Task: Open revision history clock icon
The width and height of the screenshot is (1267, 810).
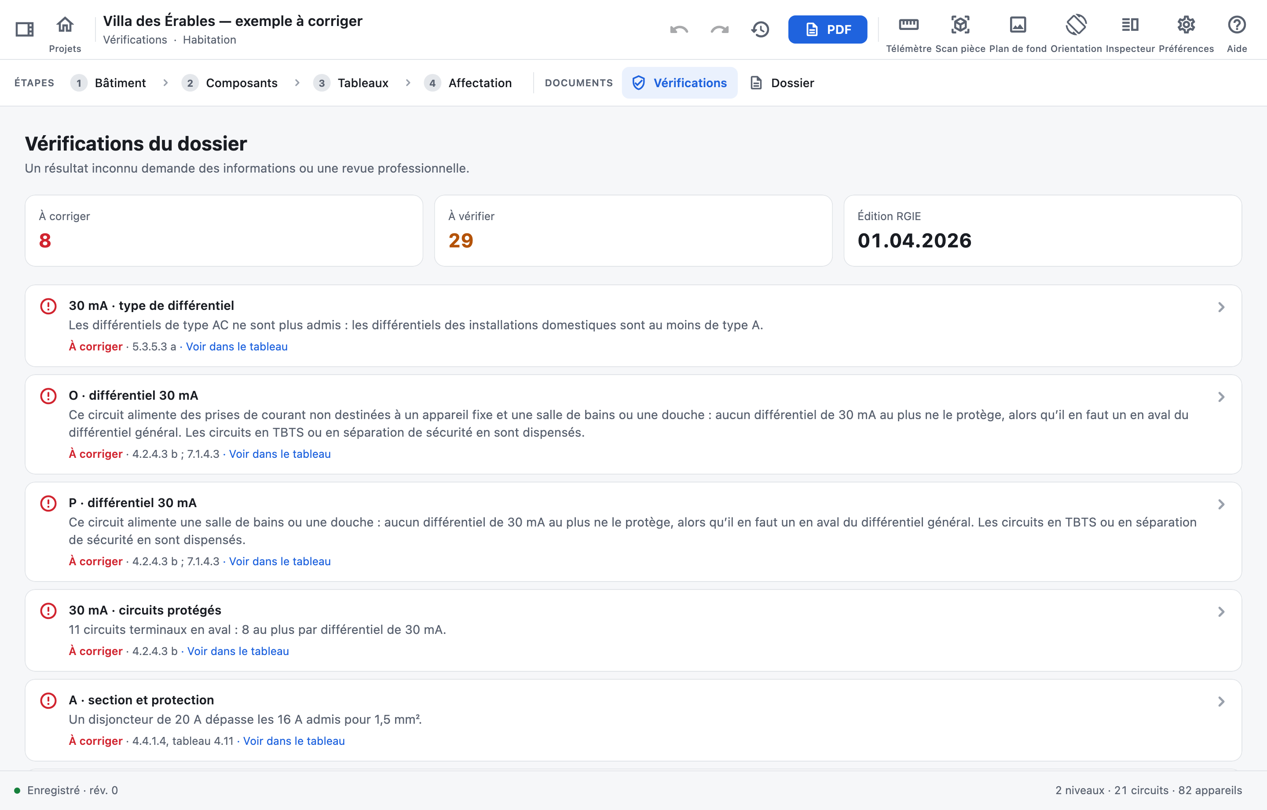Action: tap(760, 29)
